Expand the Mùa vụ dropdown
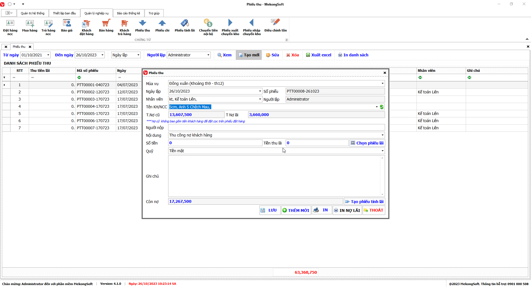Screen dimensions: 531x287 (382, 83)
